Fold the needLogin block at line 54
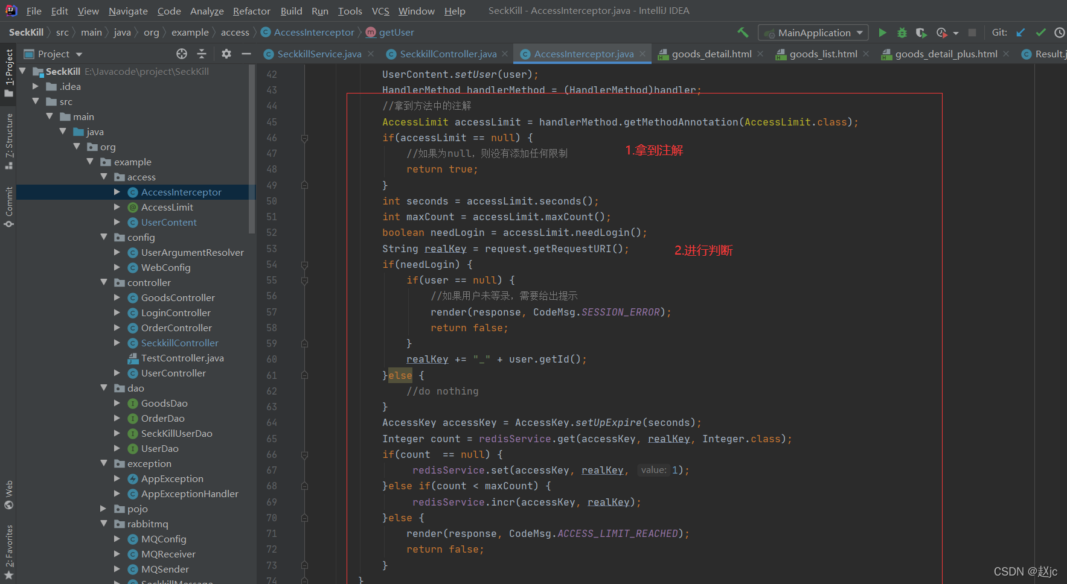 (x=304, y=265)
